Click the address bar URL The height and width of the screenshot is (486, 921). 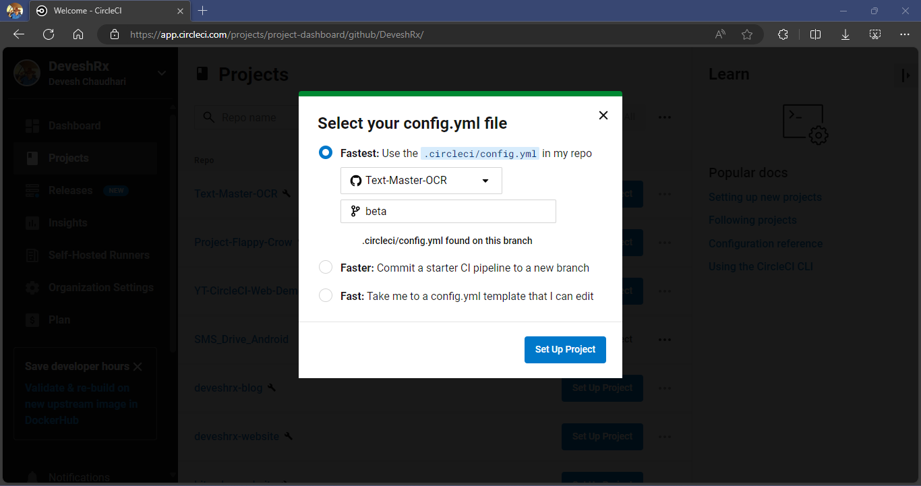pyautogui.click(x=276, y=34)
